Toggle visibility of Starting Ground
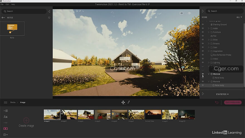This screenshot has height=138, width=245. pyautogui.click(x=203, y=25)
